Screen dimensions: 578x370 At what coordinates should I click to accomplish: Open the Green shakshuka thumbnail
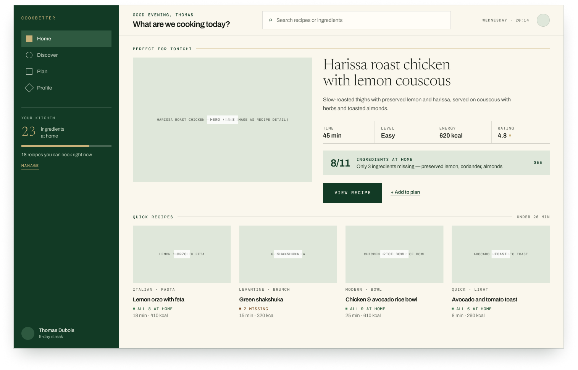click(288, 254)
